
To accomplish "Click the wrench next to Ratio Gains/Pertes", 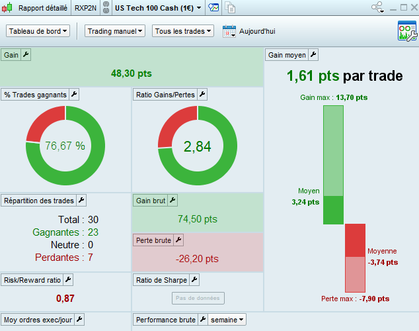I will pos(202,95).
